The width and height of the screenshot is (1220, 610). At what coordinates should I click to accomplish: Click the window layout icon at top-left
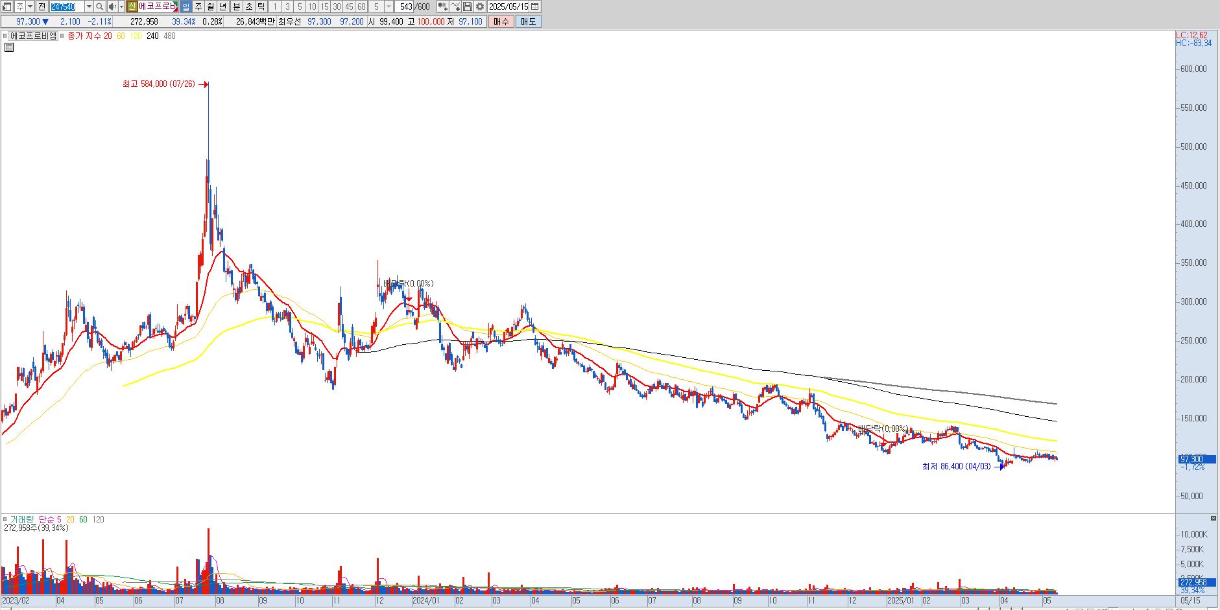click(x=6, y=6)
